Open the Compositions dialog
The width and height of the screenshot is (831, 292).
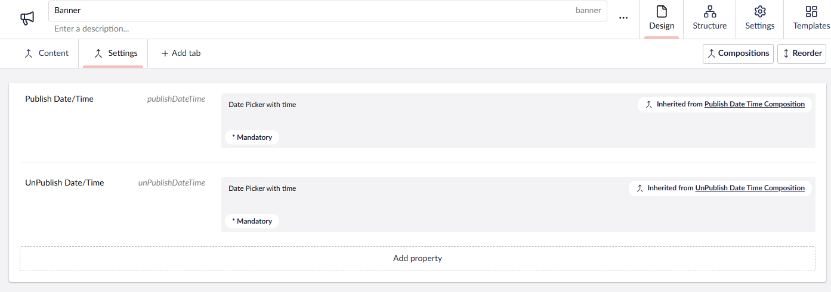click(738, 54)
